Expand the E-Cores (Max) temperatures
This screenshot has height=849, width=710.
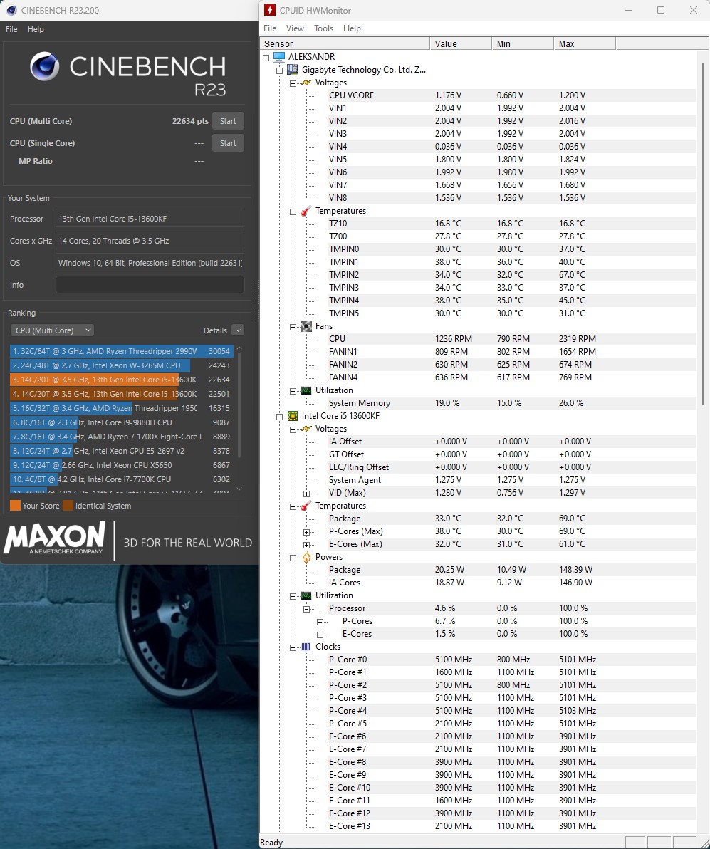306,546
